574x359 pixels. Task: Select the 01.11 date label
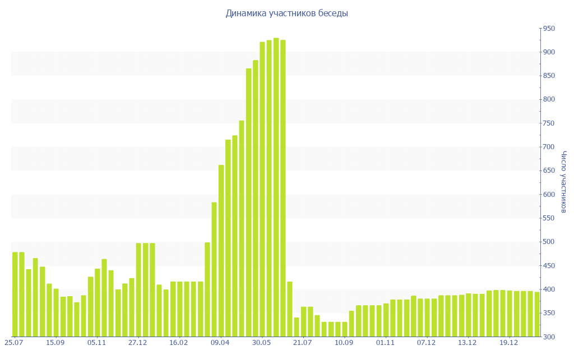click(385, 343)
